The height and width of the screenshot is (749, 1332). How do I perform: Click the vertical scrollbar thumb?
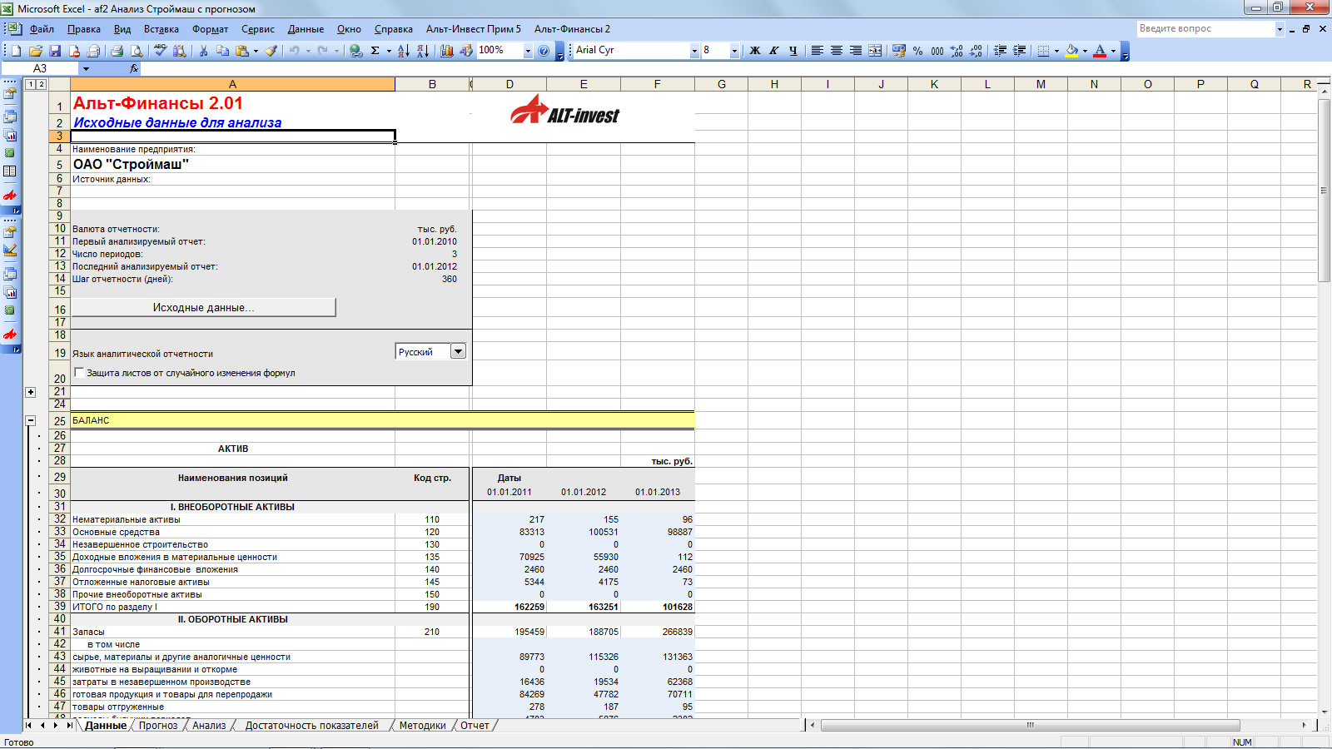click(1324, 191)
